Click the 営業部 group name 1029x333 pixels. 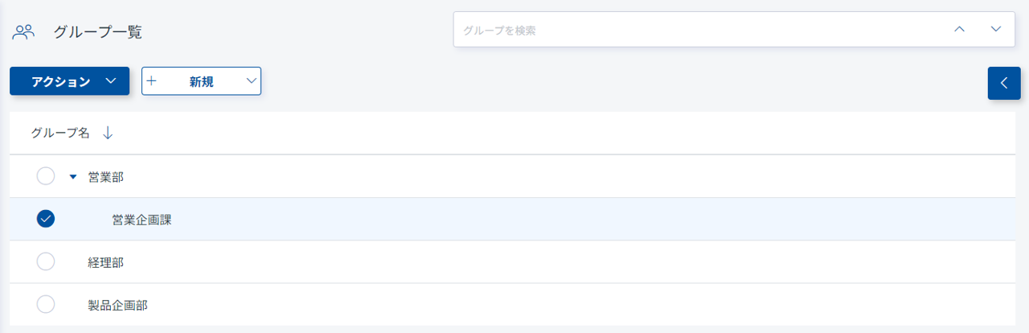pos(105,177)
